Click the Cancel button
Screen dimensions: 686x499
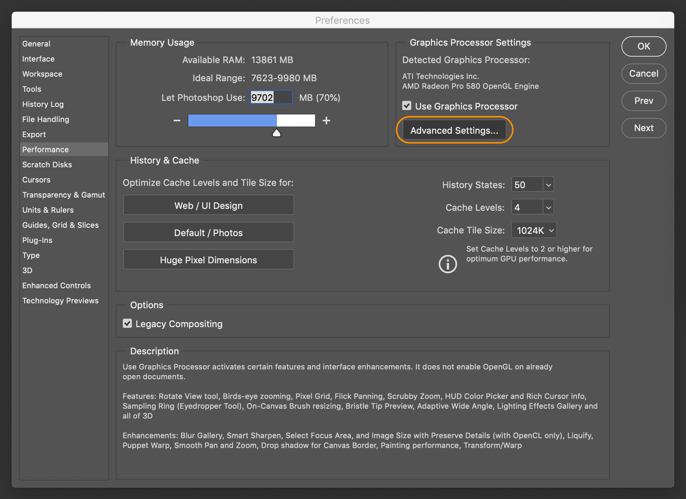point(643,74)
